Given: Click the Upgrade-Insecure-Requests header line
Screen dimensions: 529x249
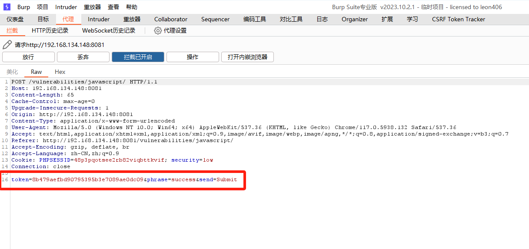Looking at the screenshot, I should click(x=60, y=108).
